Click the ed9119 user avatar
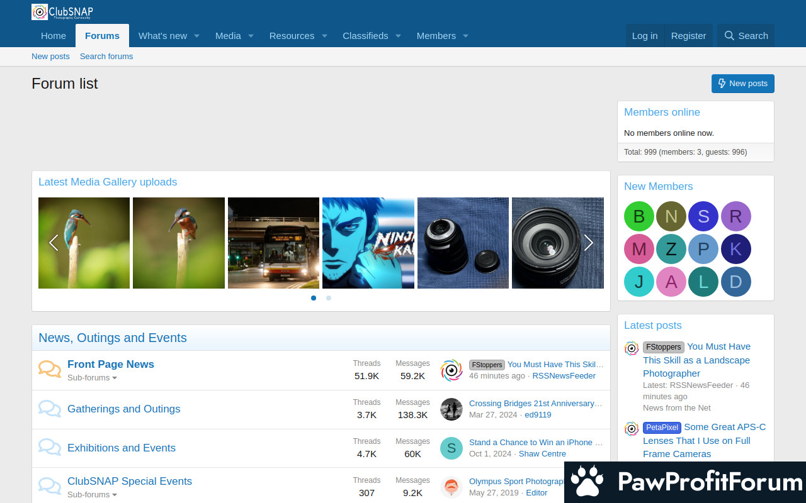Viewport: 806px width, 503px height. coord(451,409)
